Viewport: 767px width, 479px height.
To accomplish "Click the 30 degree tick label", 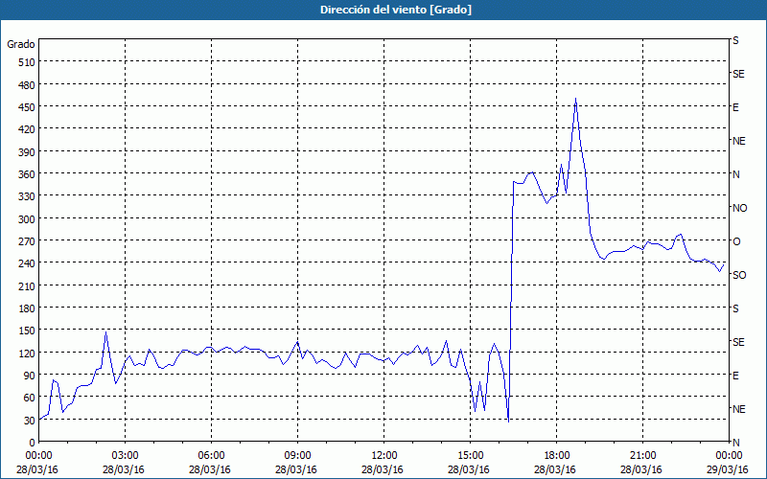I will pyautogui.click(x=30, y=420).
